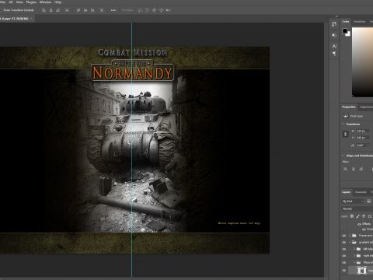The width and height of the screenshot is (373, 280).
Task: Open the Kind filter dropdown
Action: 353,201
